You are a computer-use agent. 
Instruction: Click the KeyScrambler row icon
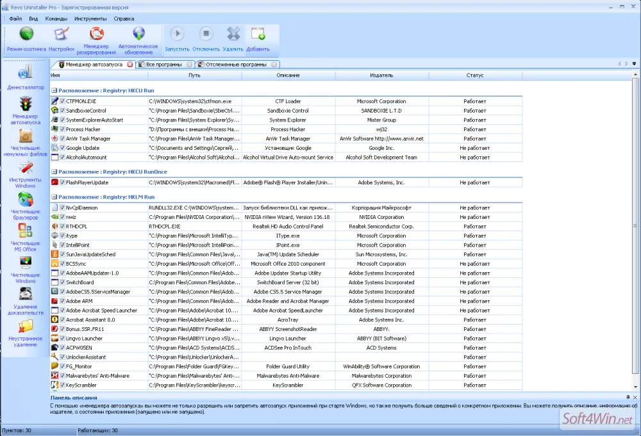[x=54, y=385]
